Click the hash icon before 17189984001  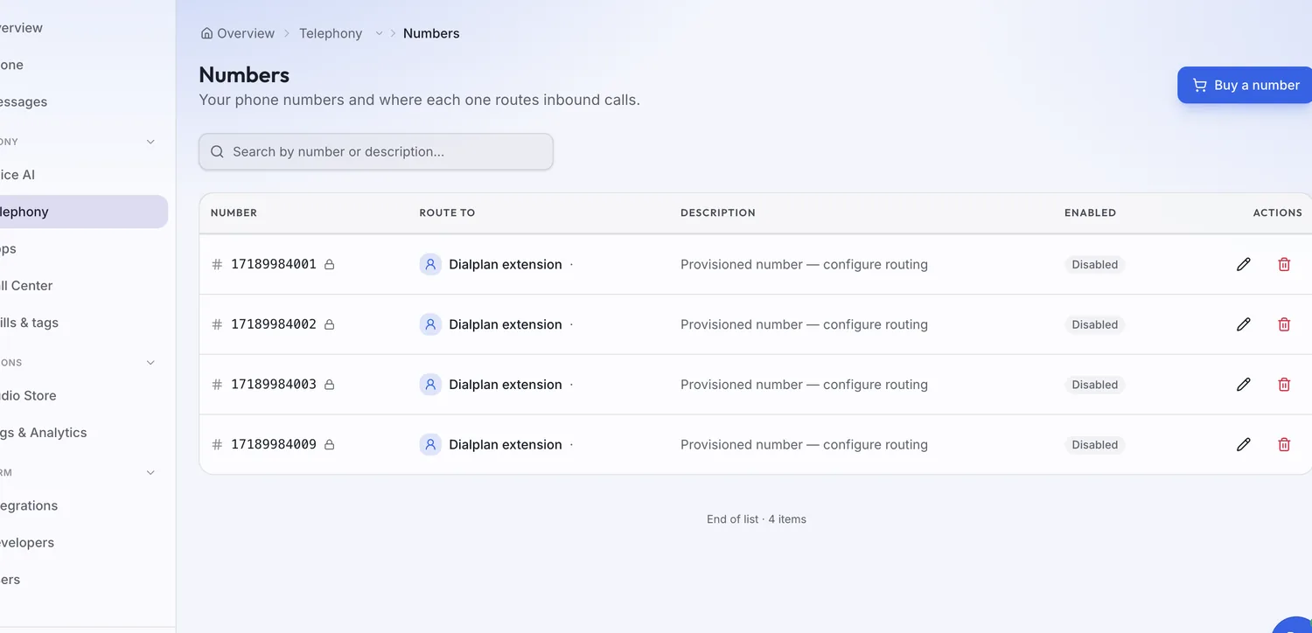pos(217,264)
